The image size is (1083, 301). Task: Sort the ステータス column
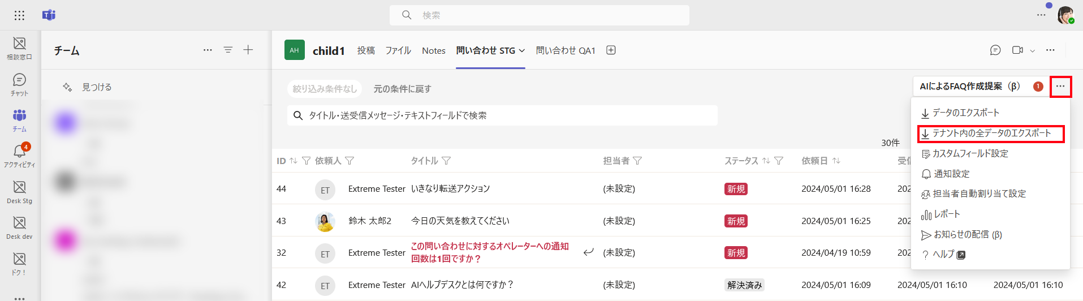766,161
